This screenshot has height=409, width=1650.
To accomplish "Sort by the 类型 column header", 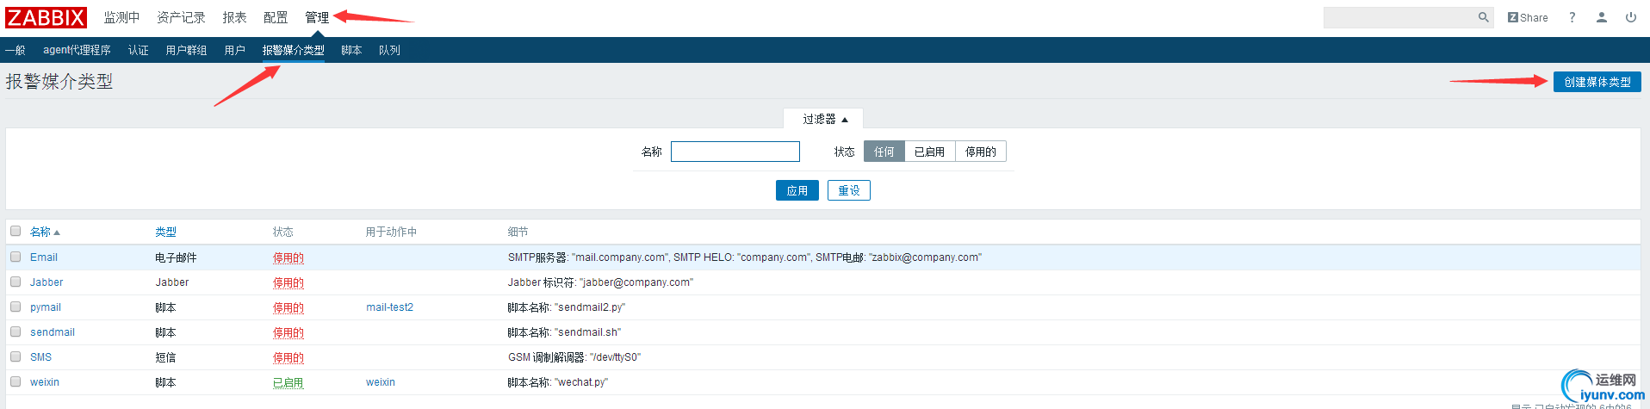I will click(x=165, y=232).
